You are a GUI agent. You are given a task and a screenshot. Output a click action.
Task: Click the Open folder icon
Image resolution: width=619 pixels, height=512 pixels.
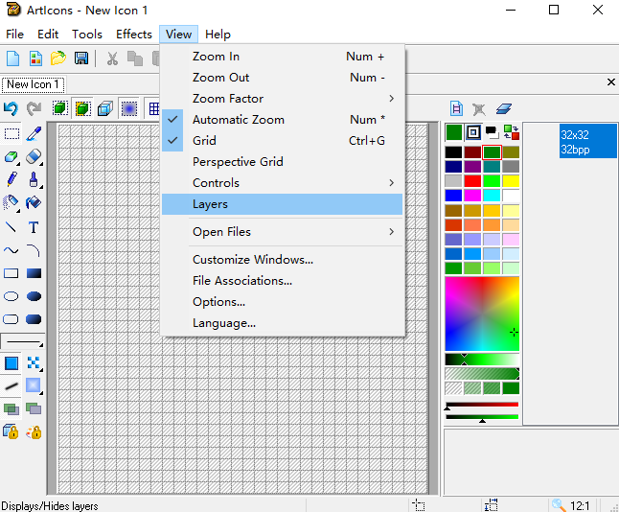coord(58,58)
